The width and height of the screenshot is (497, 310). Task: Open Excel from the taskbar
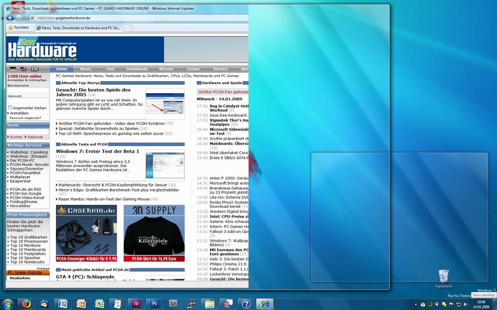(x=99, y=304)
